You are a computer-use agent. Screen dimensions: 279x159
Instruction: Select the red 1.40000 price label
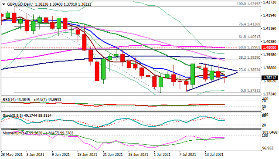point(270,47)
